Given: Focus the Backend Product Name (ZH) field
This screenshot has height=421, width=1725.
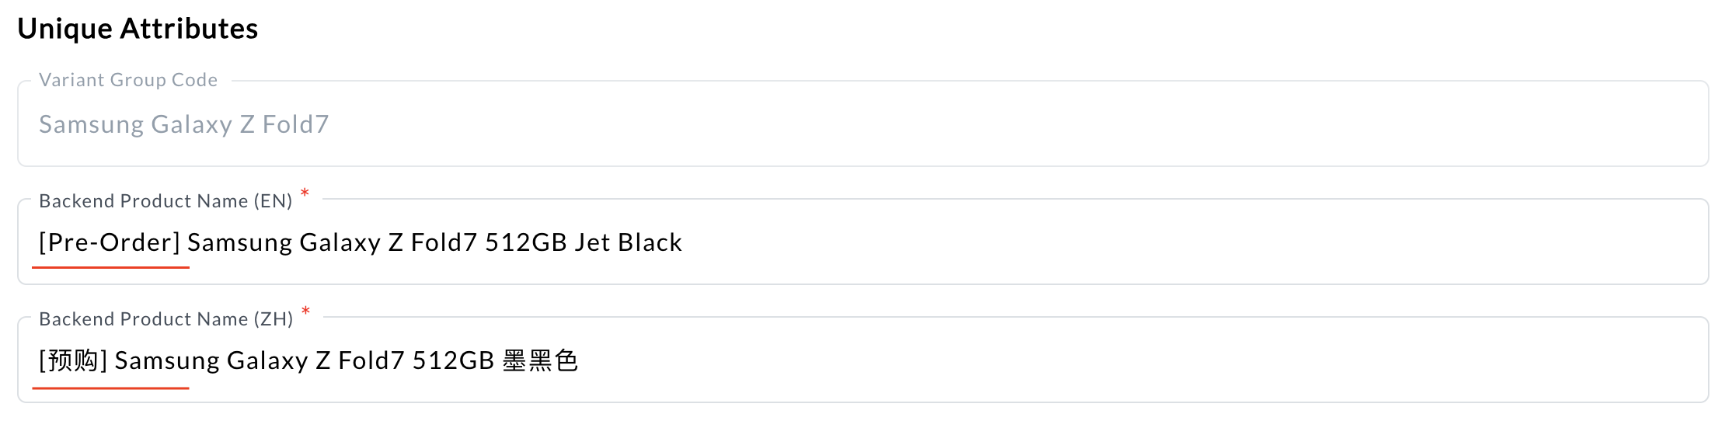Looking at the screenshot, I should point(1088,360).
